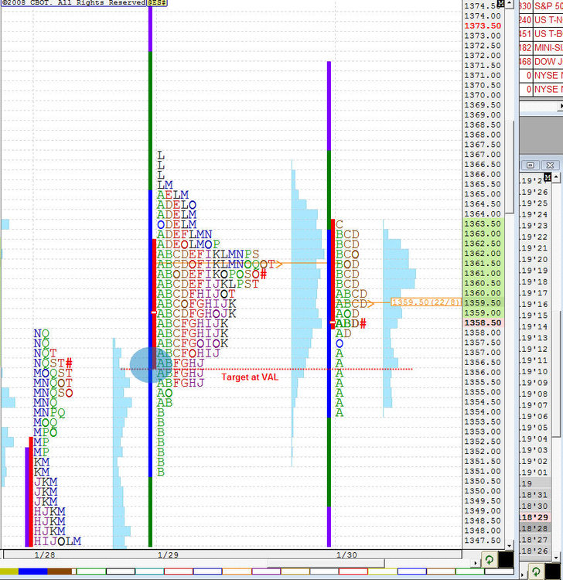Click the orange-outlined color swatch

coord(237,571)
